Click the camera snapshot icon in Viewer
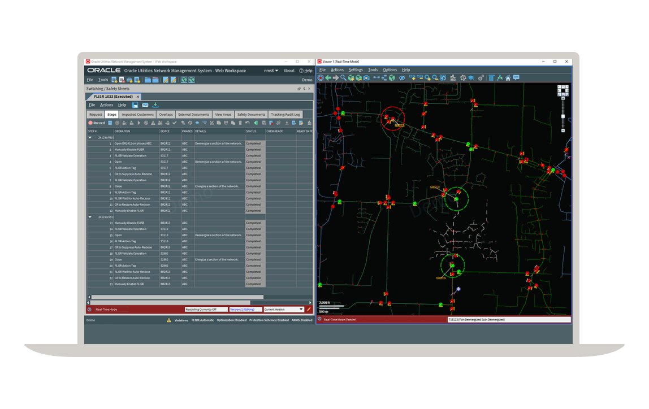Viewport: 649px width, 409px height. click(366, 78)
